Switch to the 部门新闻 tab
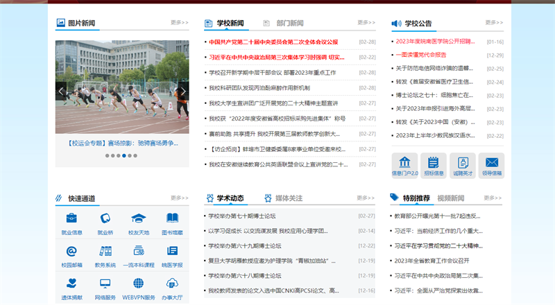Viewport: 555px width, 305px height. [x=289, y=24]
